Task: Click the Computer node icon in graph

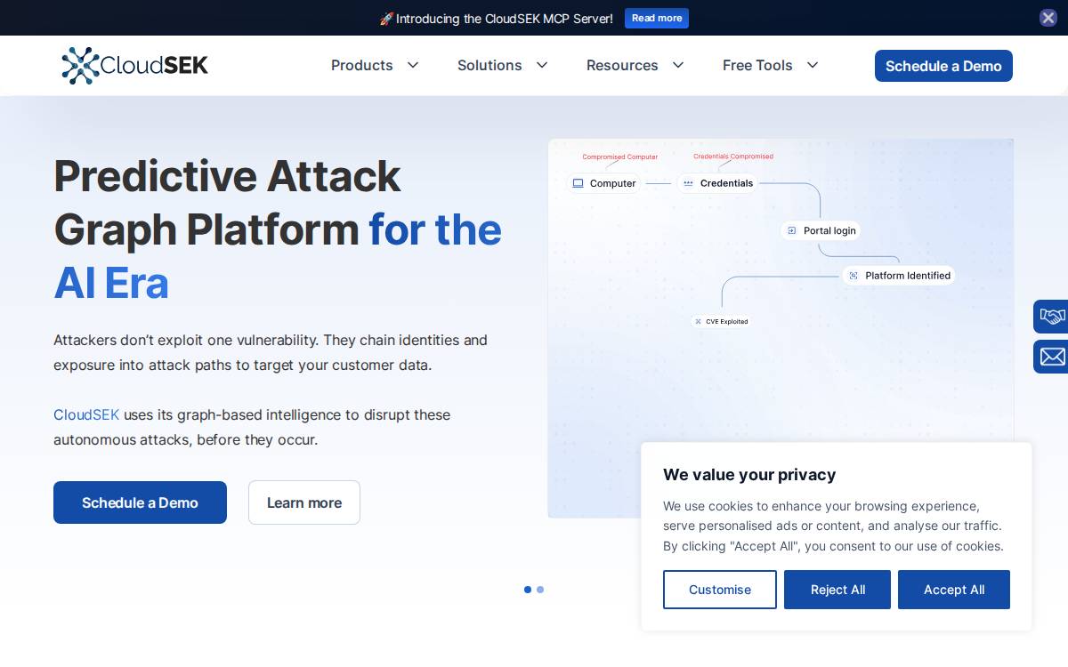Action: click(578, 183)
